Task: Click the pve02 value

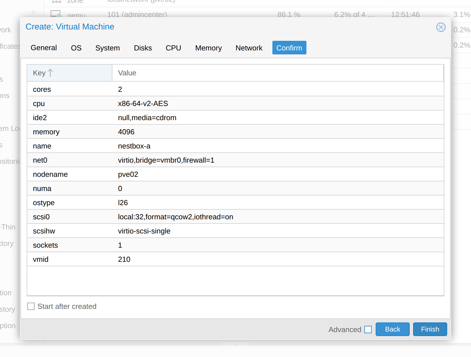Action: [128, 174]
